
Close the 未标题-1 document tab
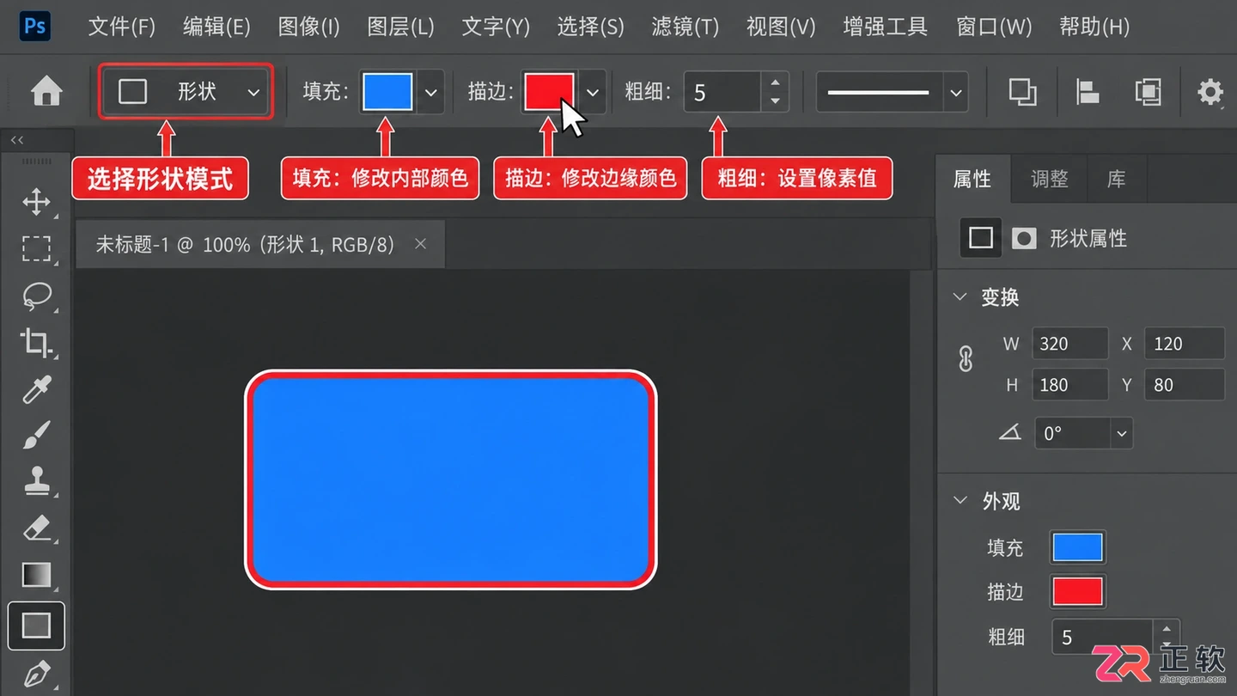pyautogui.click(x=421, y=244)
